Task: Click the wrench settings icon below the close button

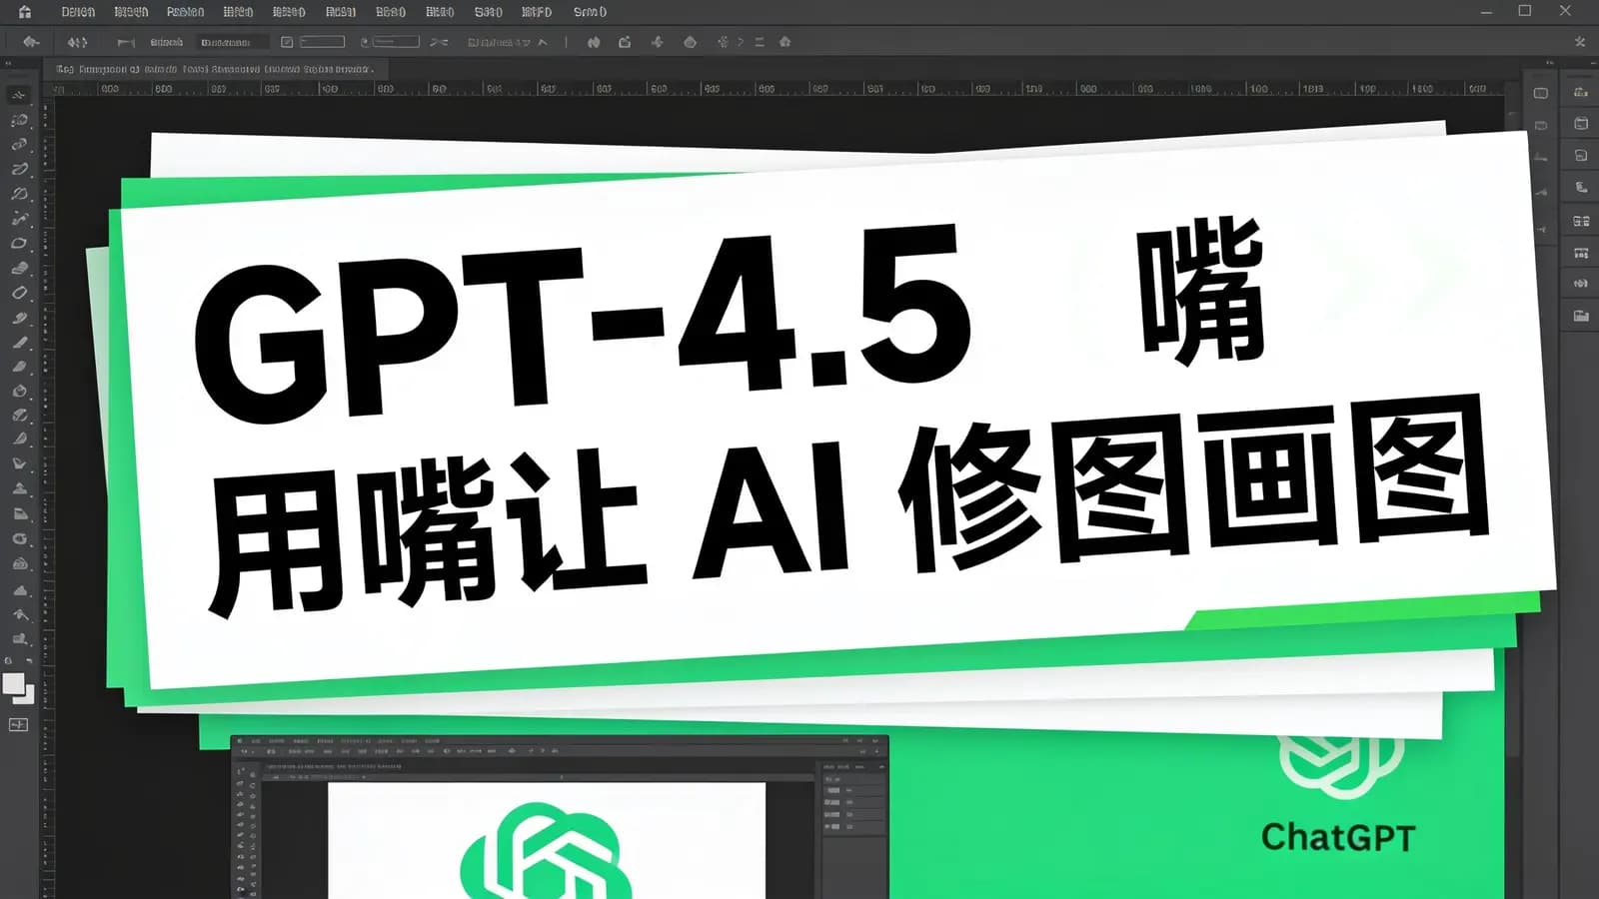Action: click(1580, 42)
